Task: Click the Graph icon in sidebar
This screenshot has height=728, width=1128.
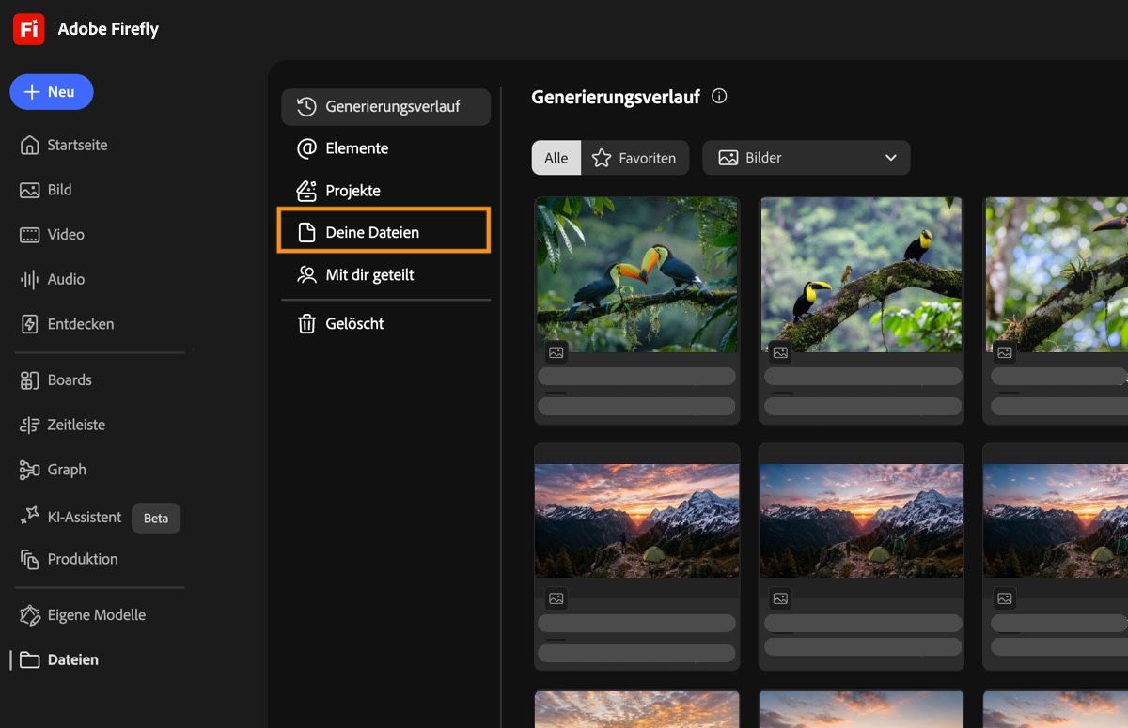Action: coord(30,470)
